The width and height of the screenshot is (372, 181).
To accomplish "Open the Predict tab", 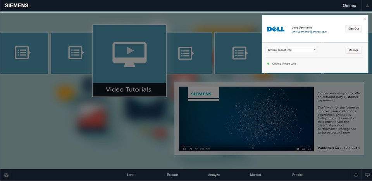I will pyautogui.click(x=297, y=175).
